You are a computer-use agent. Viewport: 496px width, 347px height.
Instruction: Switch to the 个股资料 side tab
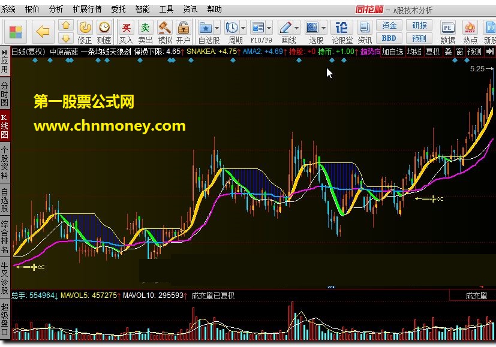tap(4, 162)
